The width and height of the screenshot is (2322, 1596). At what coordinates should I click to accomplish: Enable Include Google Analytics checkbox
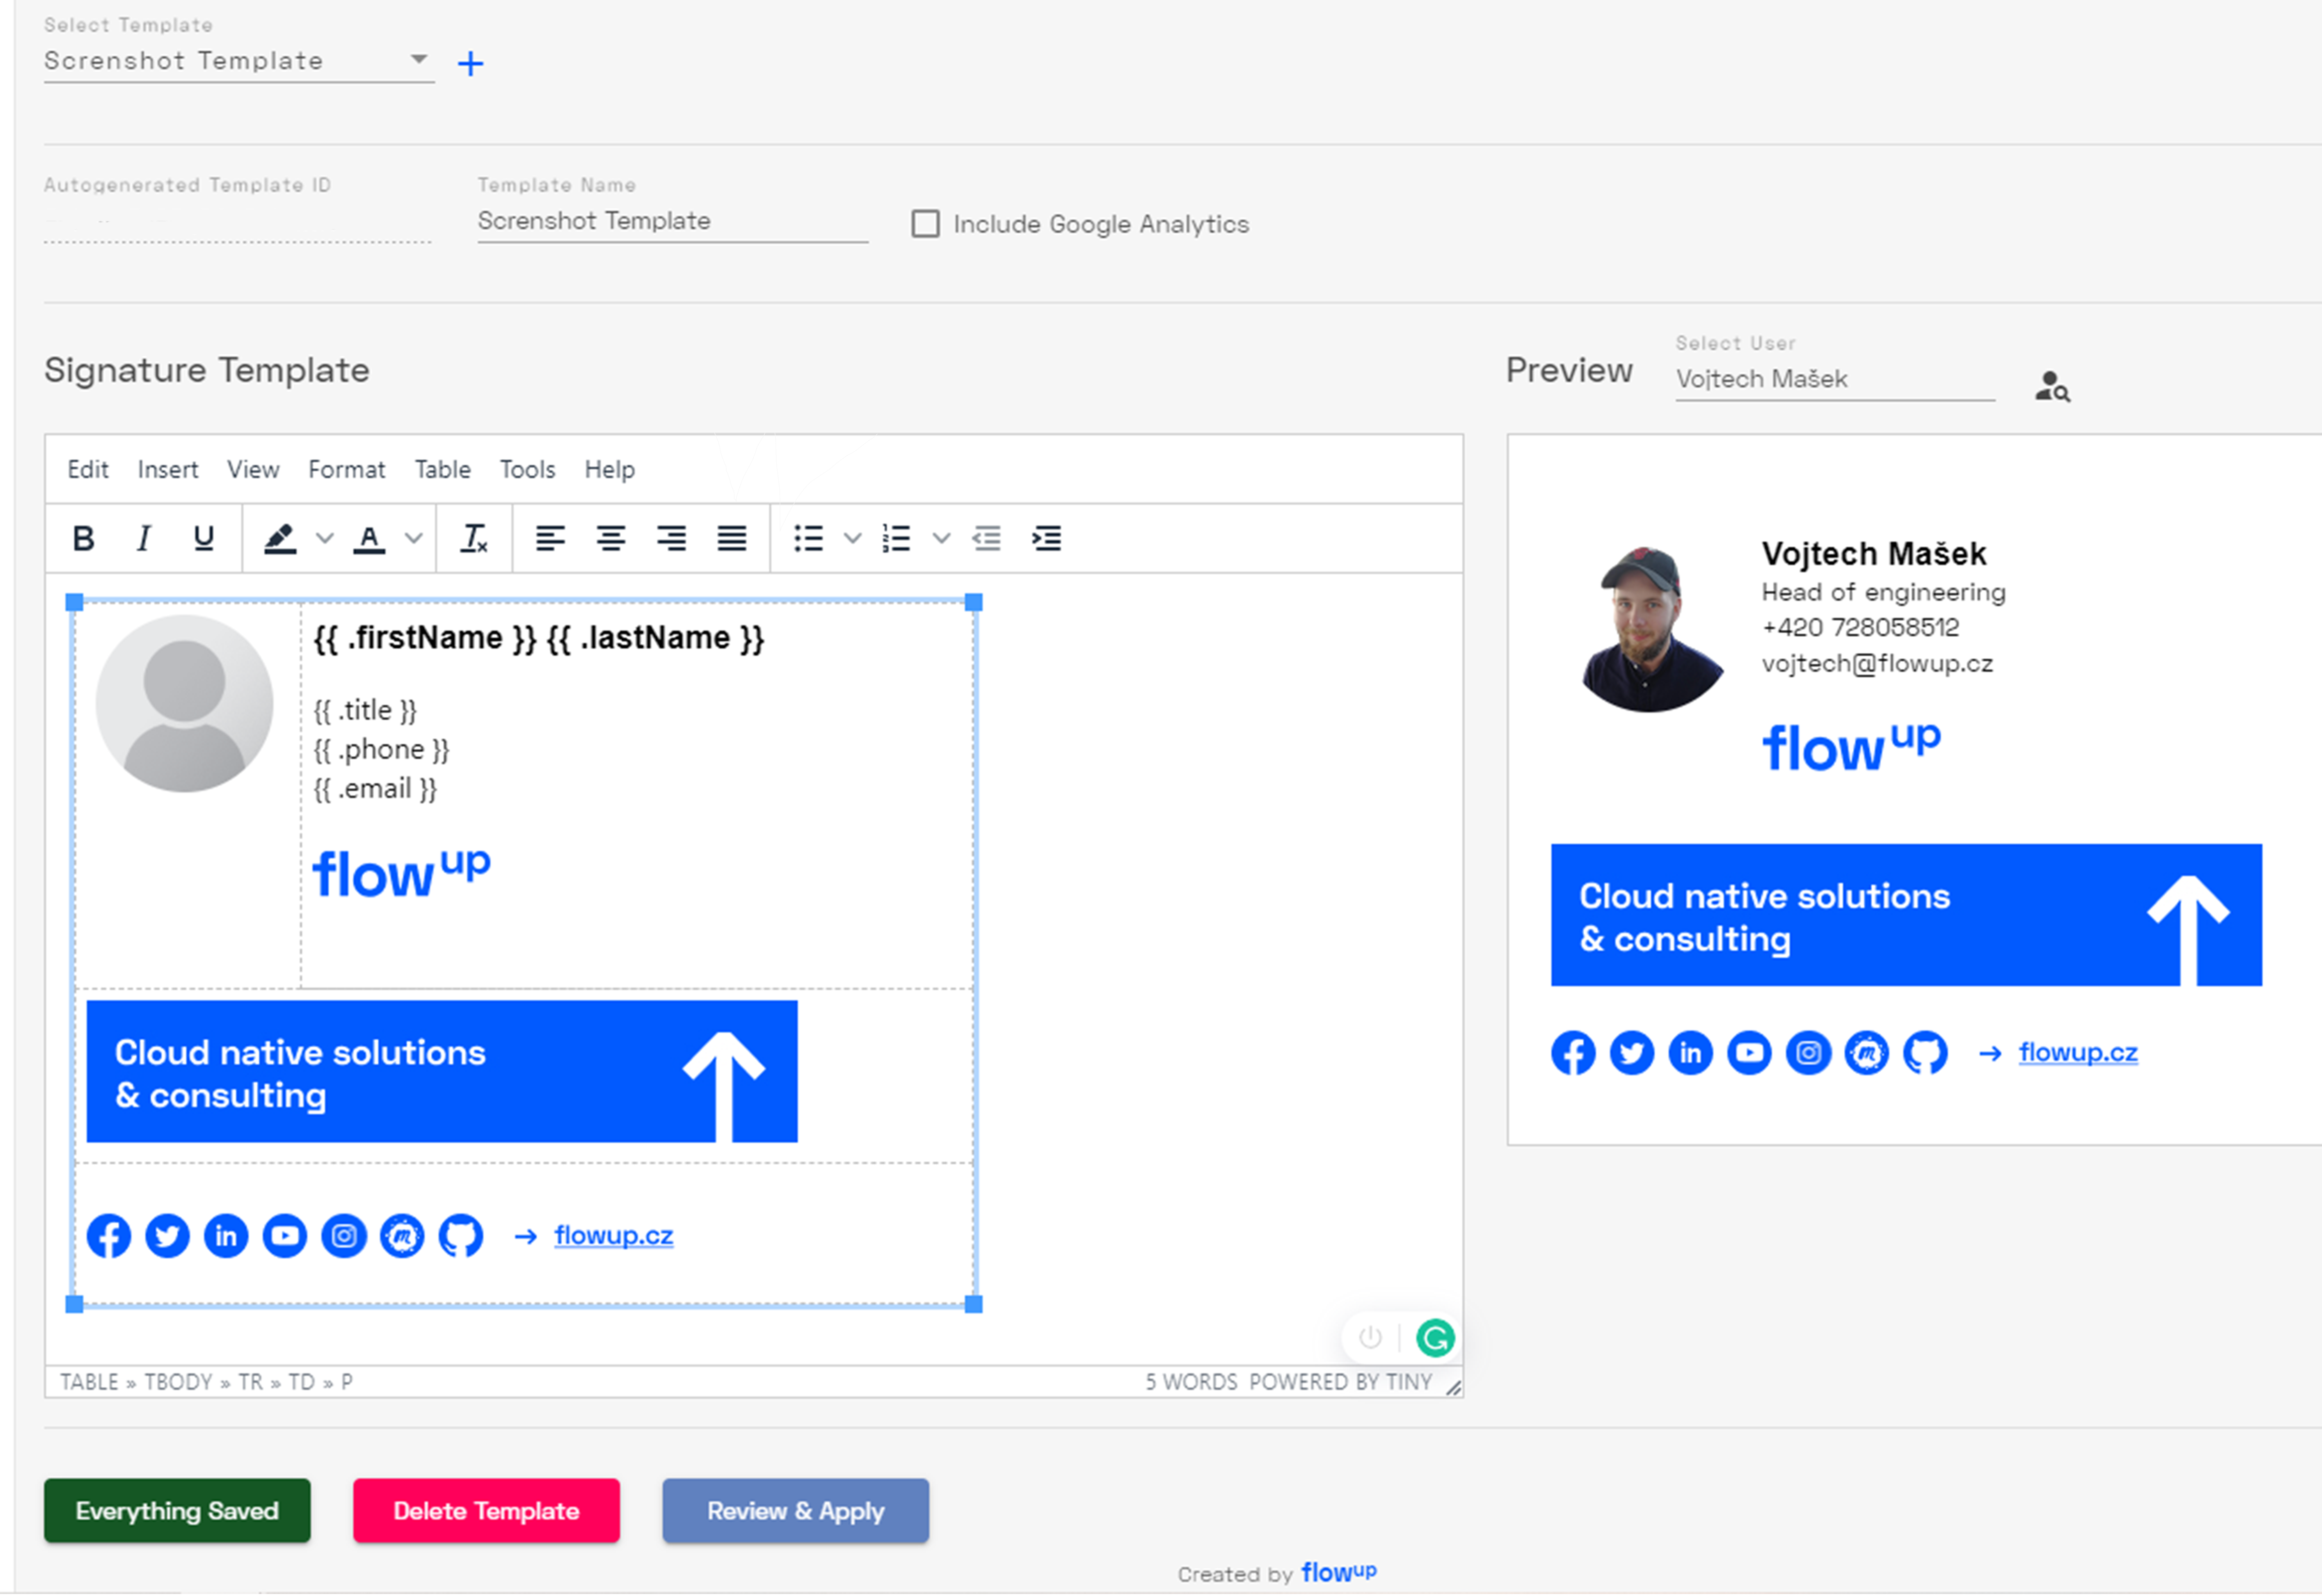click(924, 224)
